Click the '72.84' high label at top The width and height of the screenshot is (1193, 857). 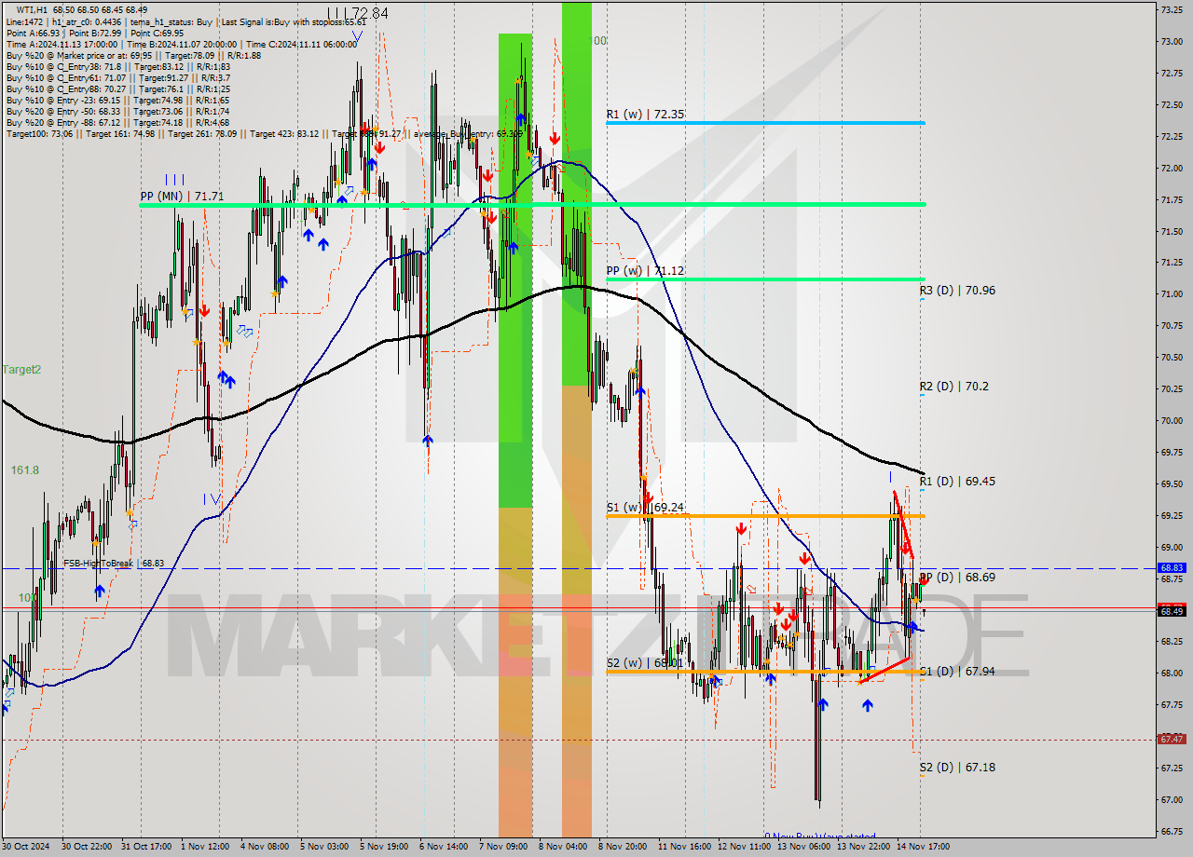coord(368,13)
